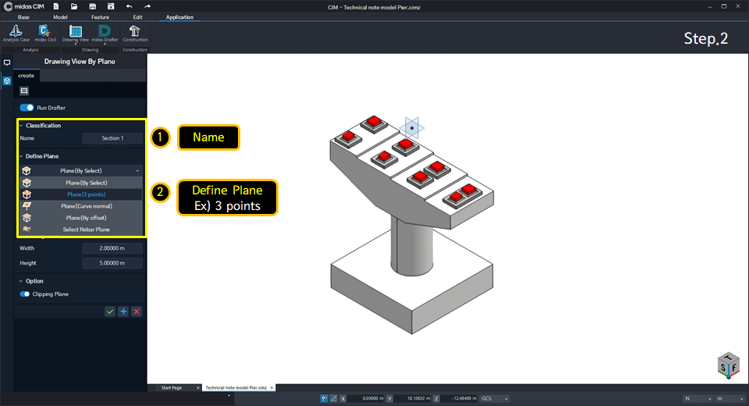The height and width of the screenshot is (406, 749).
Task: Click the view cube in the viewport corner
Action: pyautogui.click(x=729, y=365)
